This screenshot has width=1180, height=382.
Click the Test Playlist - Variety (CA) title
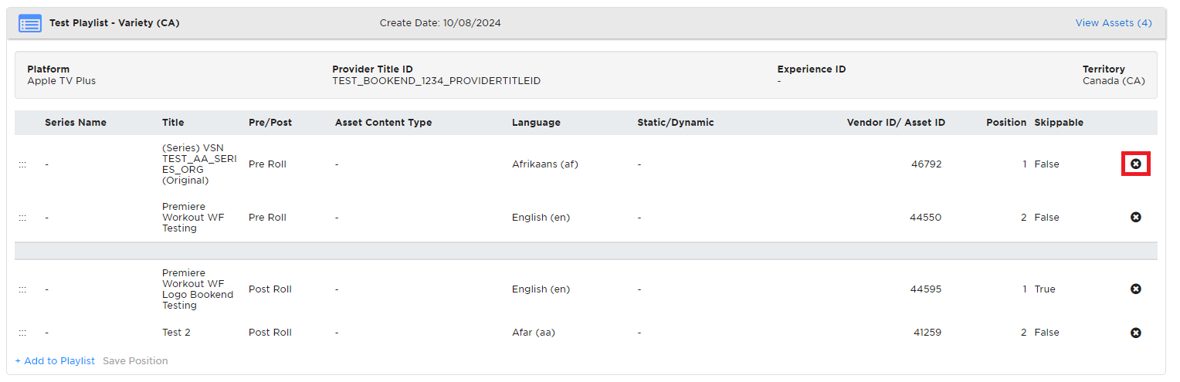(114, 23)
